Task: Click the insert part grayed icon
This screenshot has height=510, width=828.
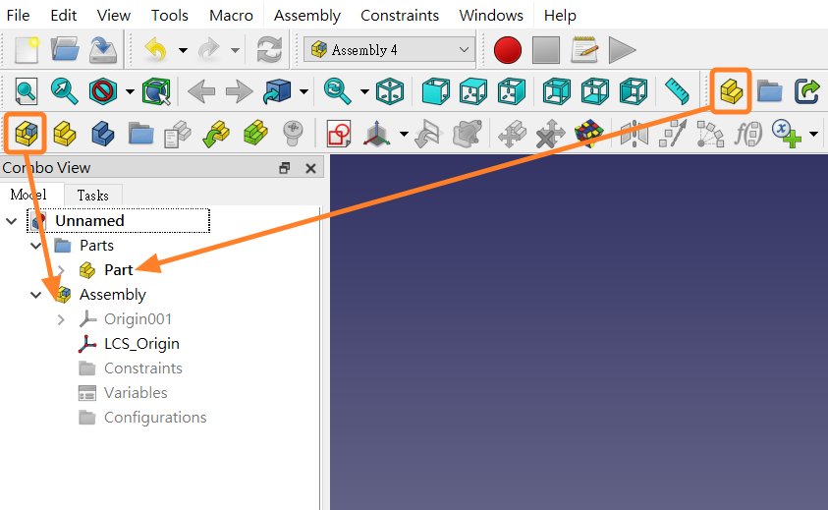Action: [178, 134]
